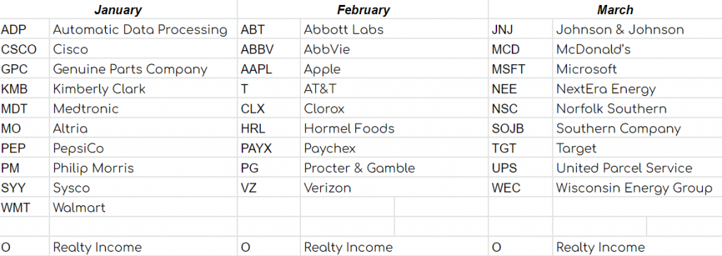Viewport: 722px width, 256px height.
Task: Select the Wisconsin Energy Group cell
Action: (637, 188)
